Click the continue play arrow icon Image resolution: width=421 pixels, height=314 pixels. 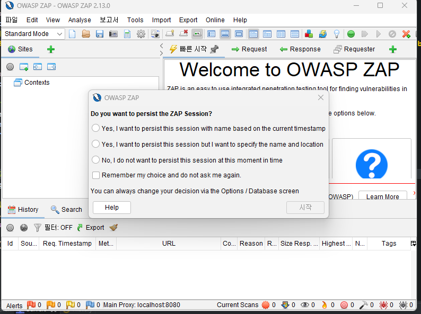(379, 34)
